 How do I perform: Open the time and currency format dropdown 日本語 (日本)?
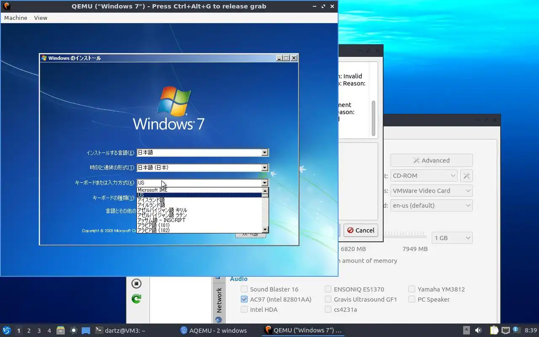[203, 168]
